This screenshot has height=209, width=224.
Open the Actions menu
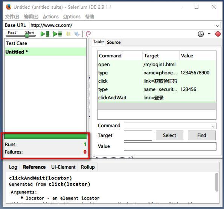pos(51,17)
